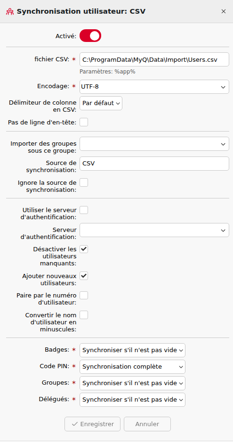Viewport: 233px width, 445px height.
Task: Click the user synchronisation icon in title
Action: click(10, 12)
